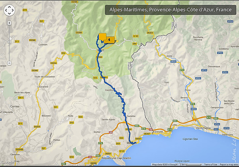
Task: Pan the map left with the arrow
Action: 6,10
